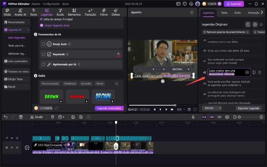Click the refresh icon beside 20/153676

click(56, 108)
